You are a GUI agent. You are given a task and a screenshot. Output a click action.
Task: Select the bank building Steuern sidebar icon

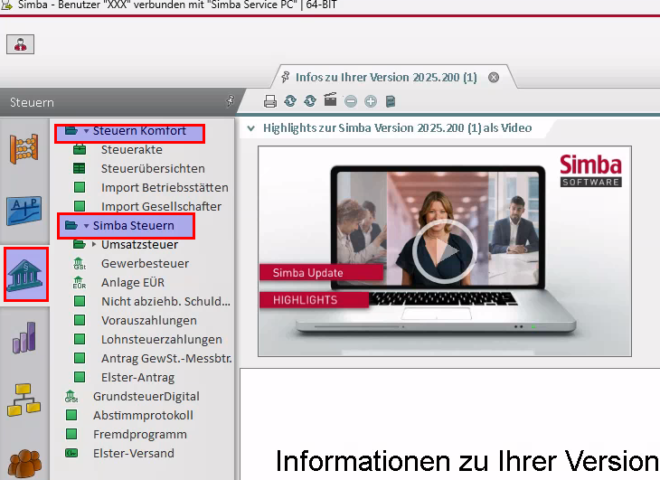tap(26, 275)
